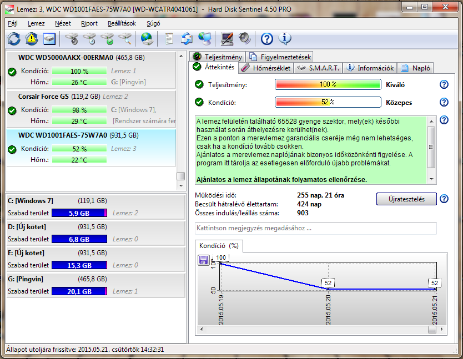
Task: Click the hard disk drive icon in toolbar
Action: click(49, 39)
